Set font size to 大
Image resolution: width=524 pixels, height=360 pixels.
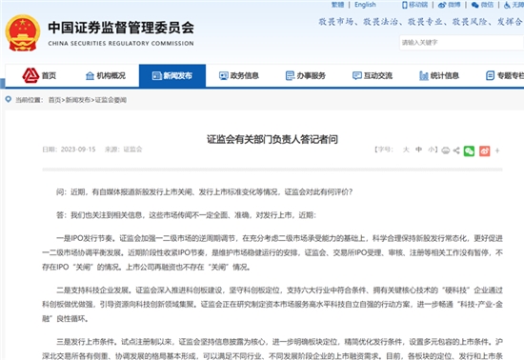click(x=406, y=150)
